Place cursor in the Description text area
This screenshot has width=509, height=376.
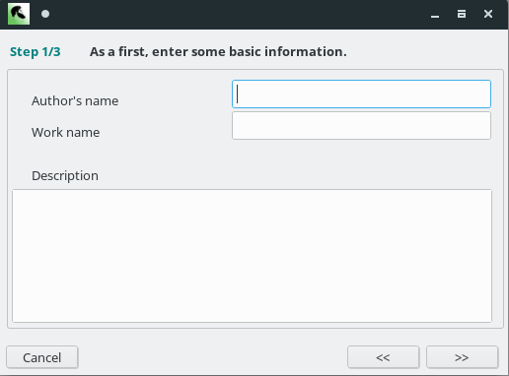252,256
